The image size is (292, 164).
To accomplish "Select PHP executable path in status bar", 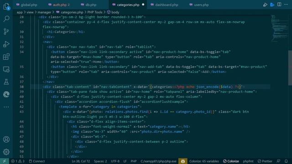I will [158, 161].
